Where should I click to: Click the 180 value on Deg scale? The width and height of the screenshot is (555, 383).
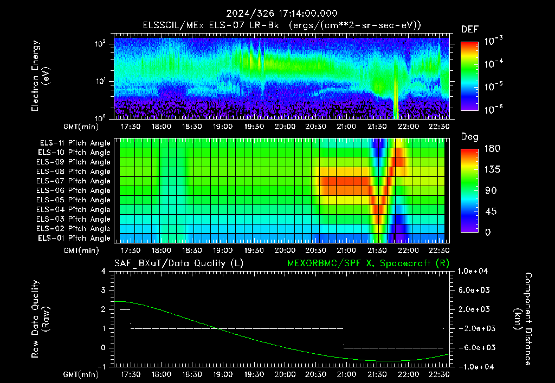tap(492, 149)
